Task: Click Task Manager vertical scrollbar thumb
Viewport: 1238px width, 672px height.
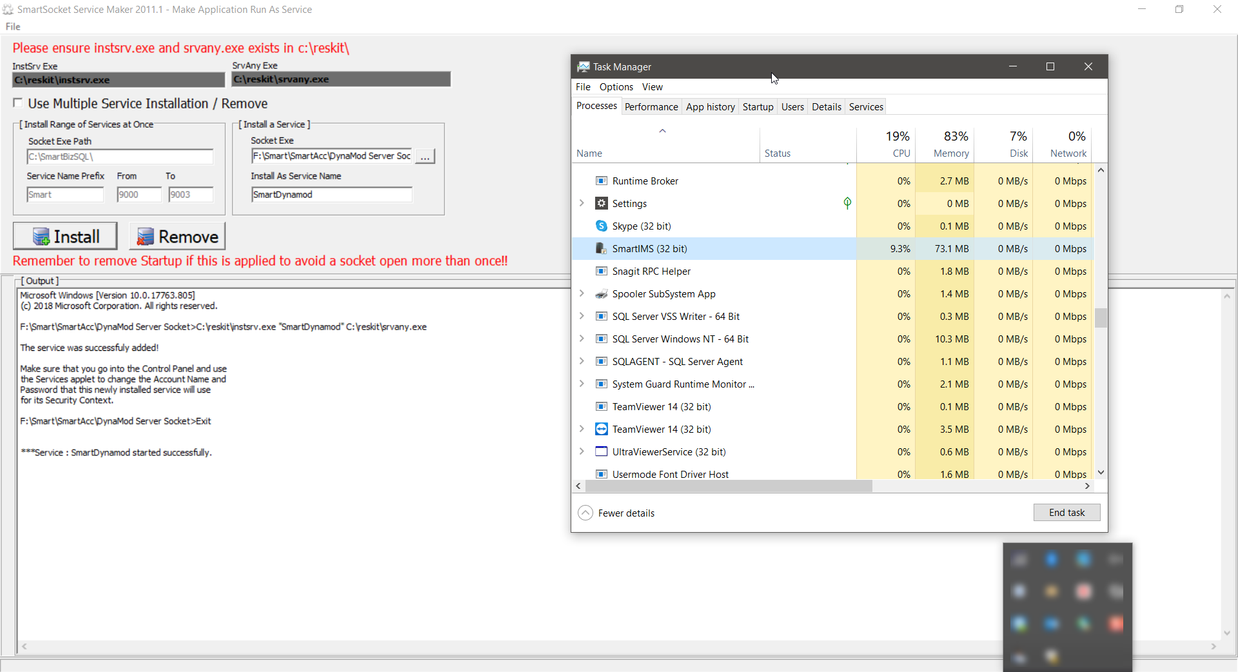Action: pos(1101,318)
